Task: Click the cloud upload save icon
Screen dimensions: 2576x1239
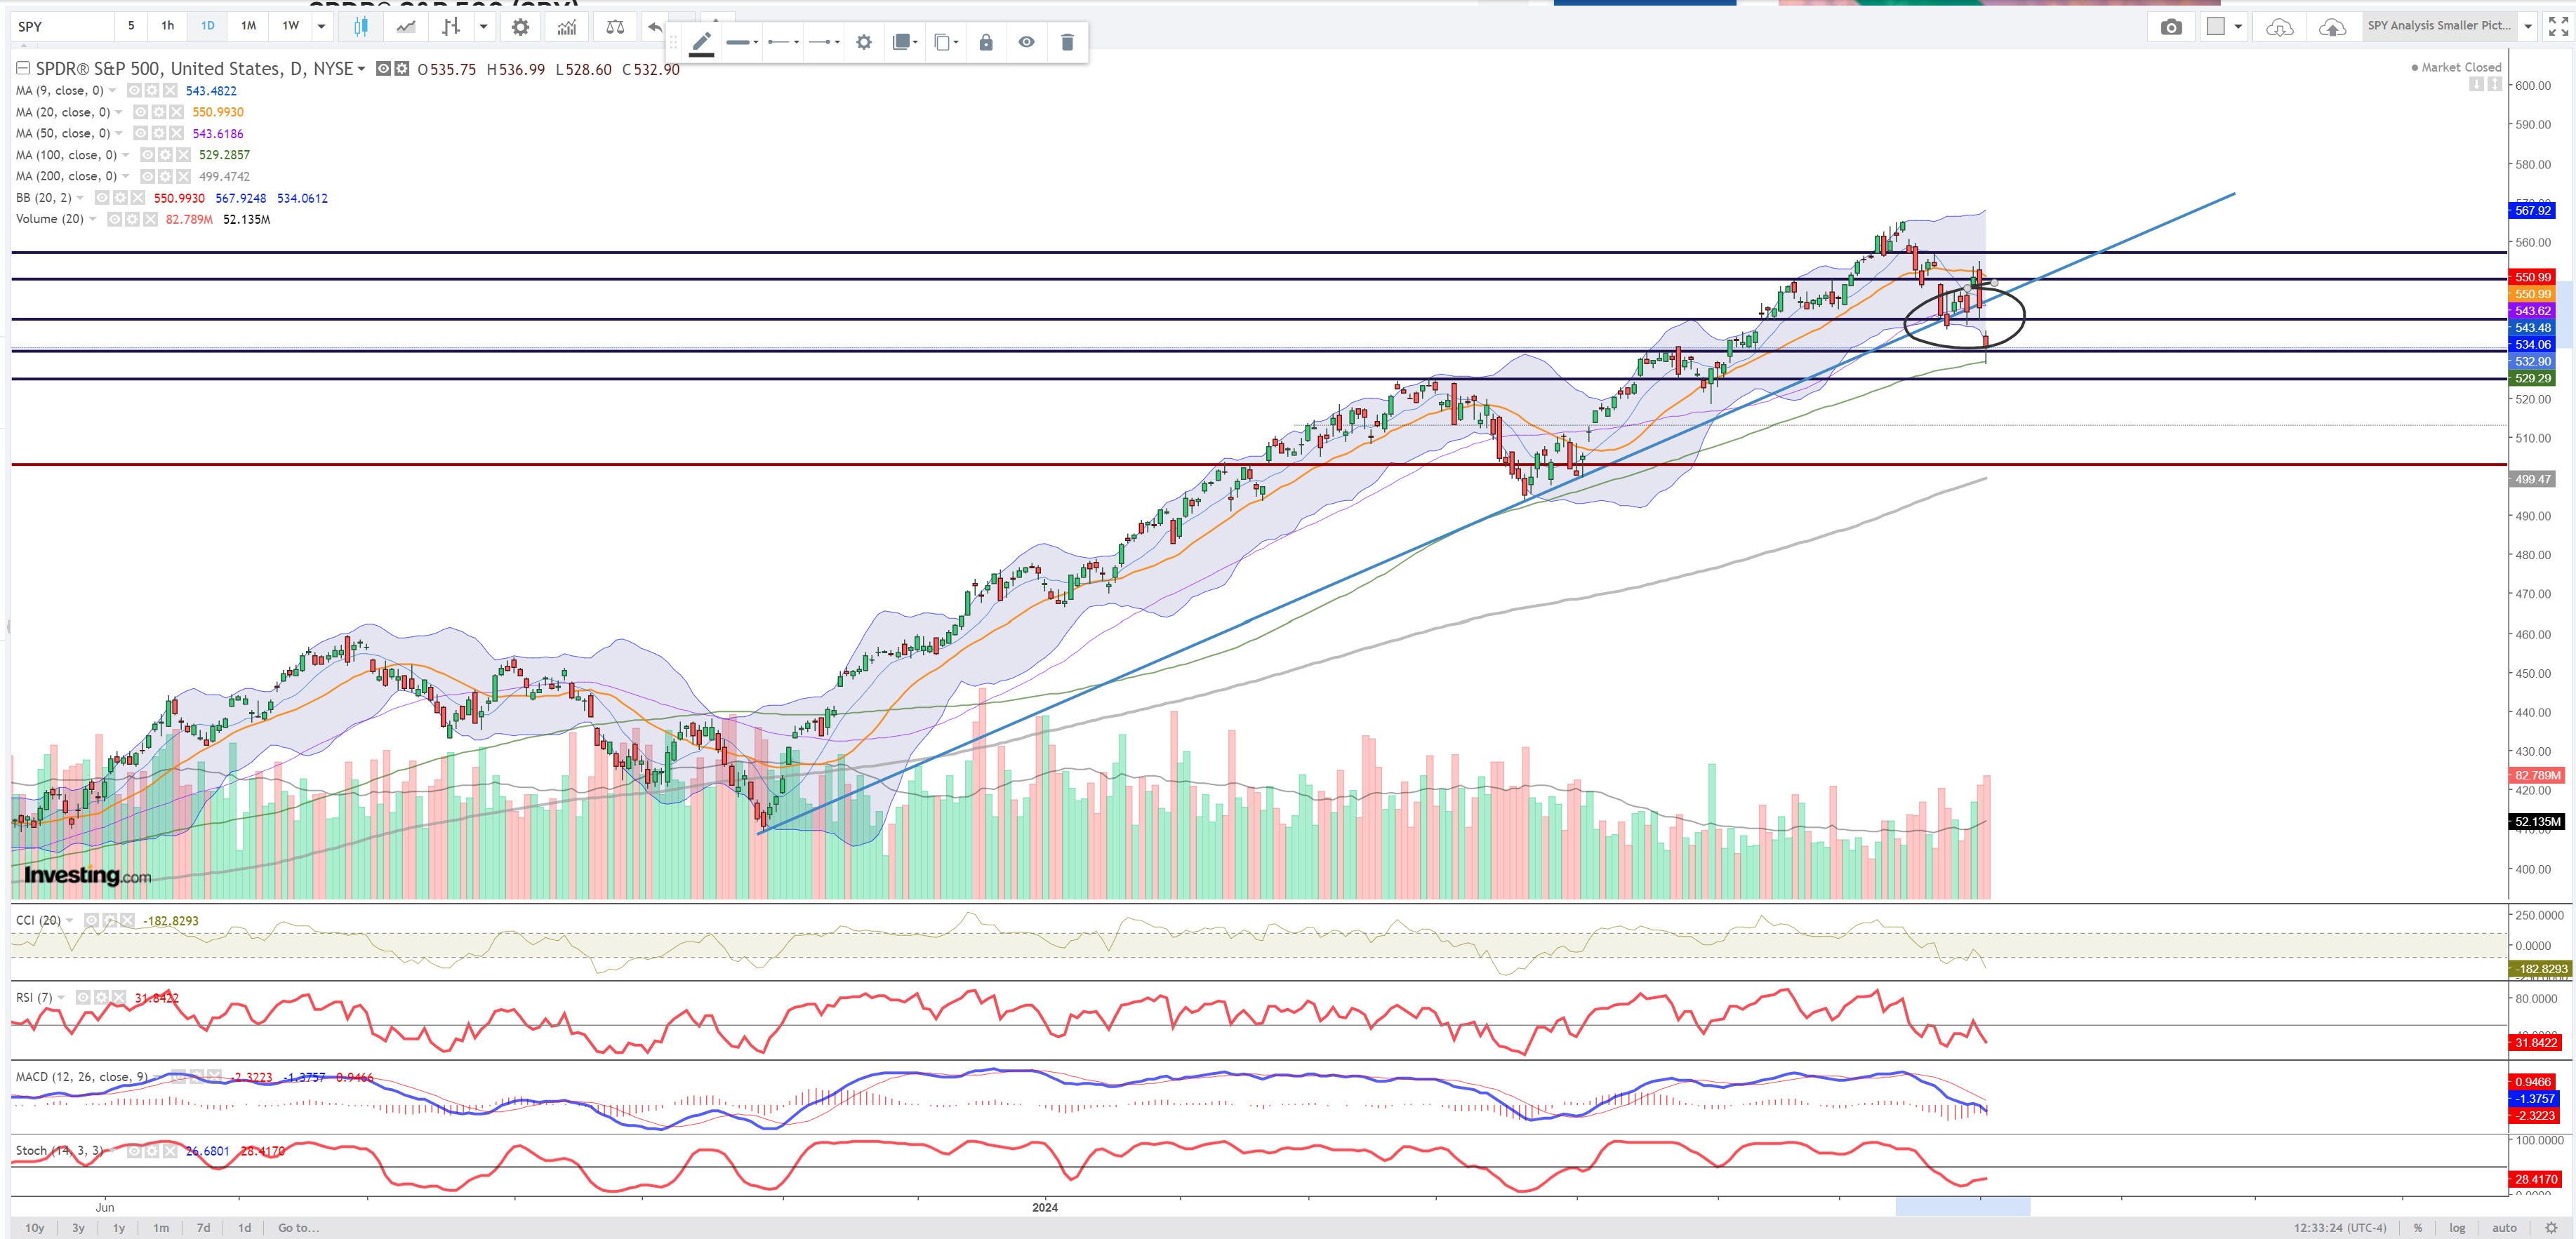Action: tap(2332, 27)
